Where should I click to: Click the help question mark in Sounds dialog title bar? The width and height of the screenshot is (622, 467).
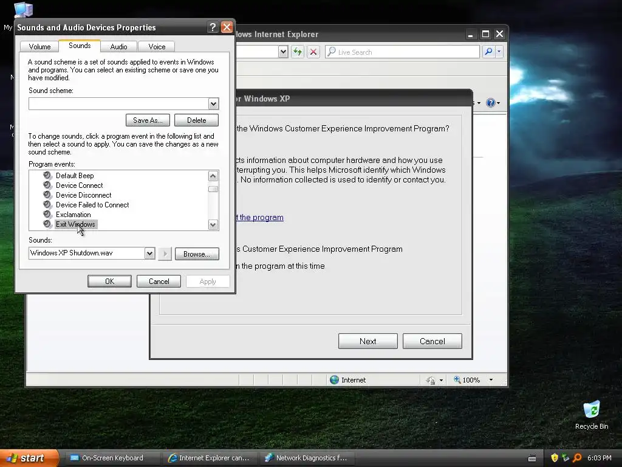click(213, 27)
